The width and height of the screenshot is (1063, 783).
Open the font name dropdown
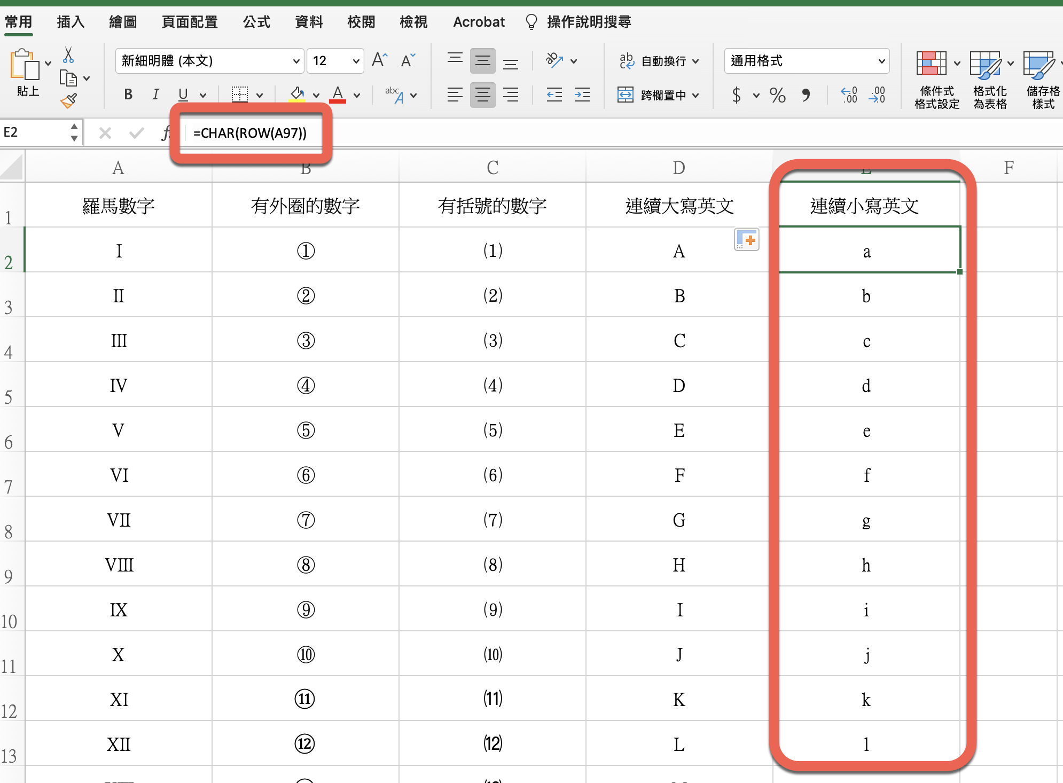click(x=296, y=61)
